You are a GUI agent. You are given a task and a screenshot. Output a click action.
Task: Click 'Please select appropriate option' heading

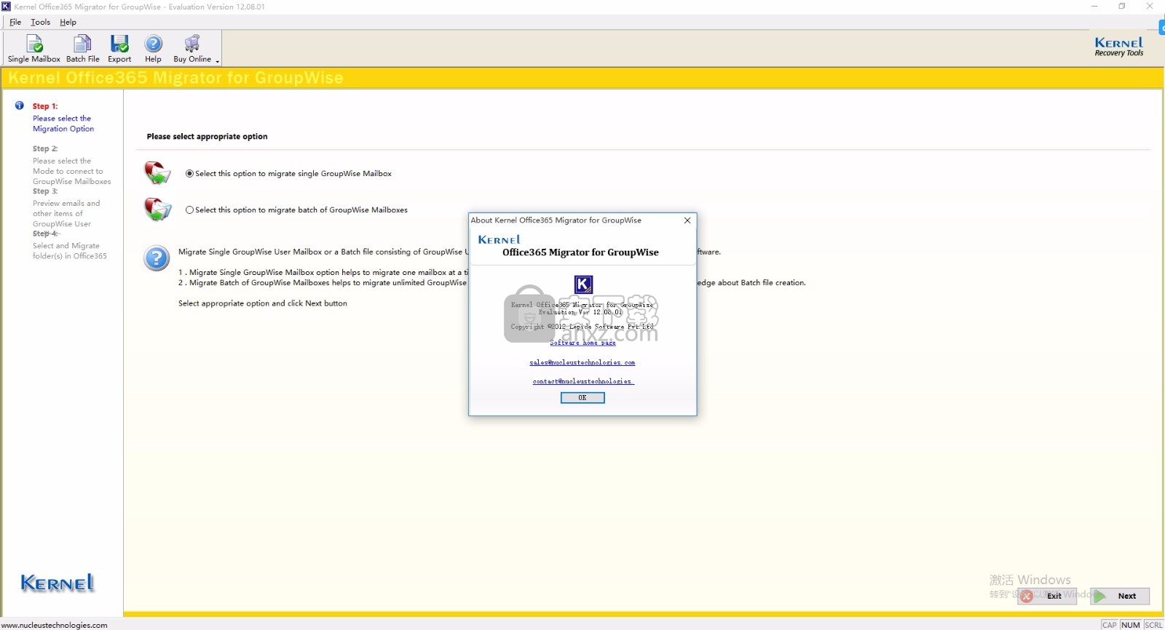tap(207, 136)
